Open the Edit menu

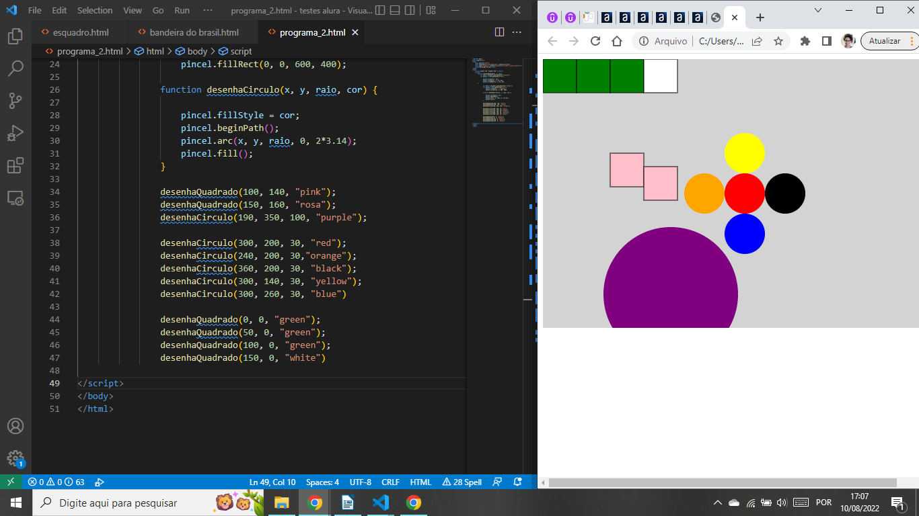pos(59,10)
